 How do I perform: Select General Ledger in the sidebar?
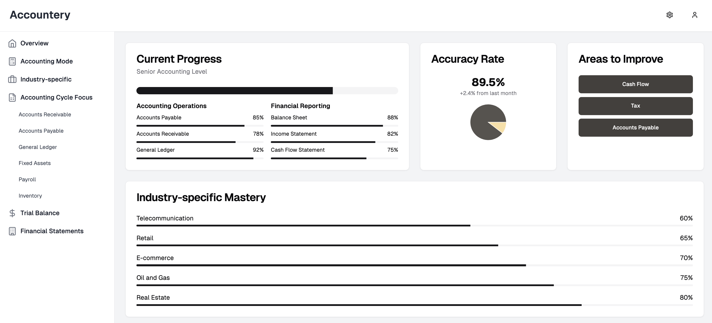38,147
